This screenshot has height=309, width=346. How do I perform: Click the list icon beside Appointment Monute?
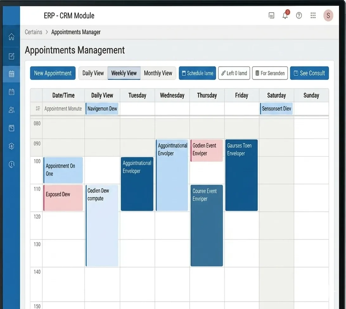38,109
